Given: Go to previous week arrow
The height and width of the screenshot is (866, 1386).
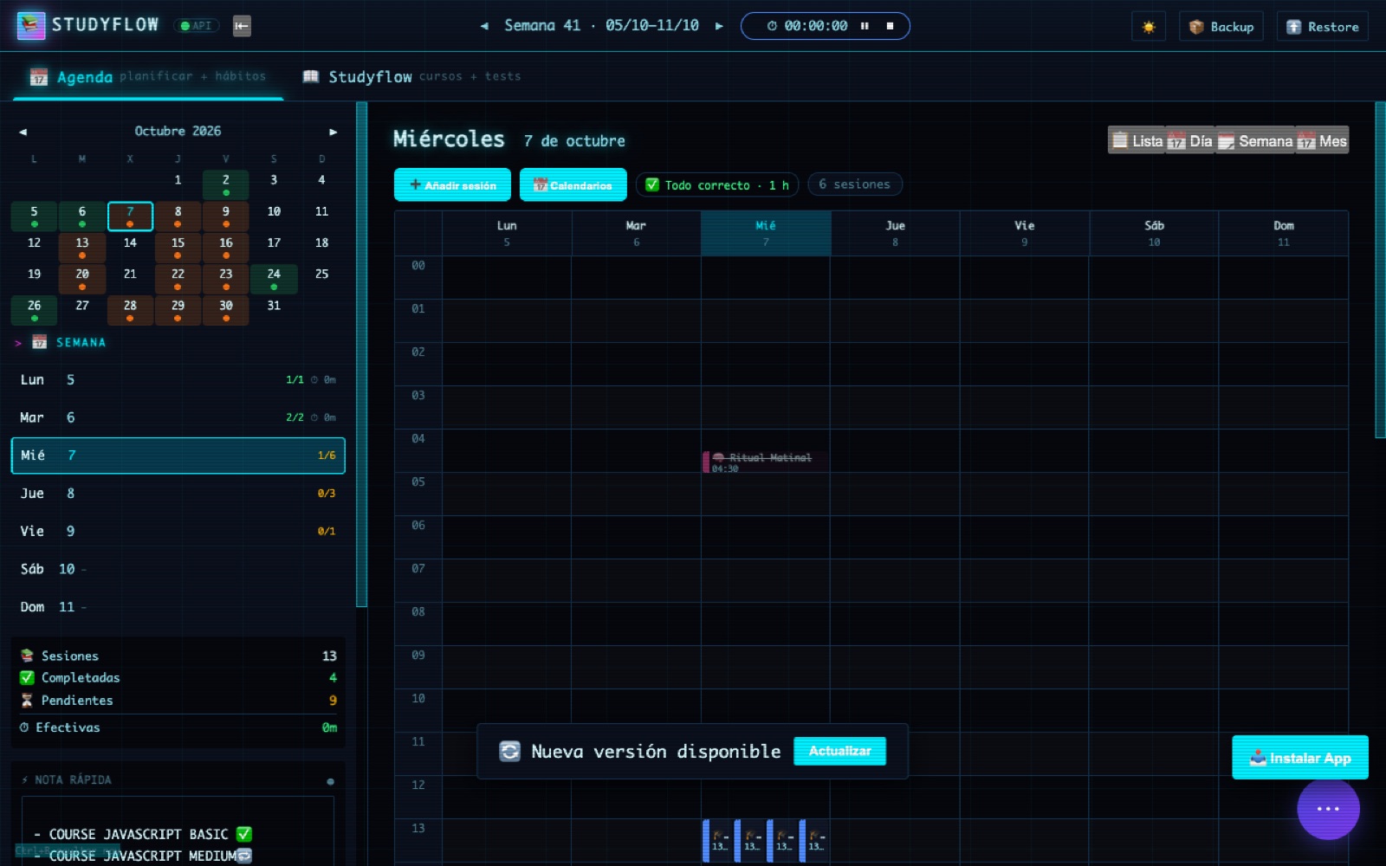Looking at the screenshot, I should tap(484, 26).
